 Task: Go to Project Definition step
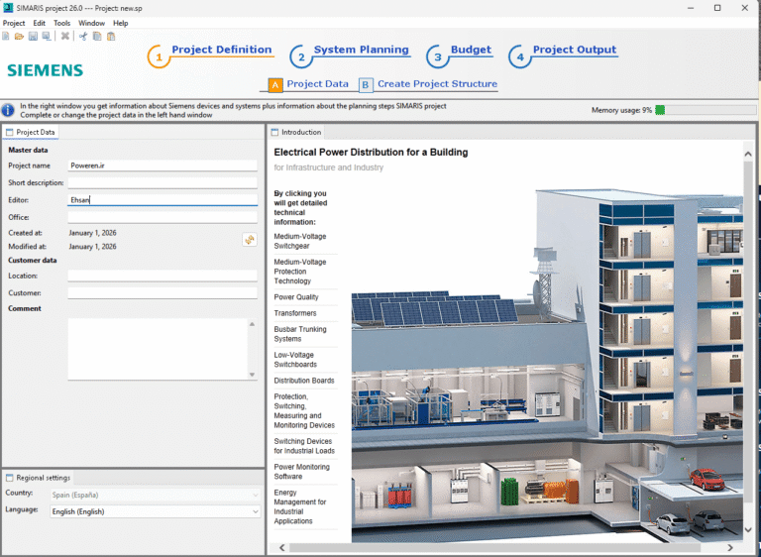(x=222, y=50)
